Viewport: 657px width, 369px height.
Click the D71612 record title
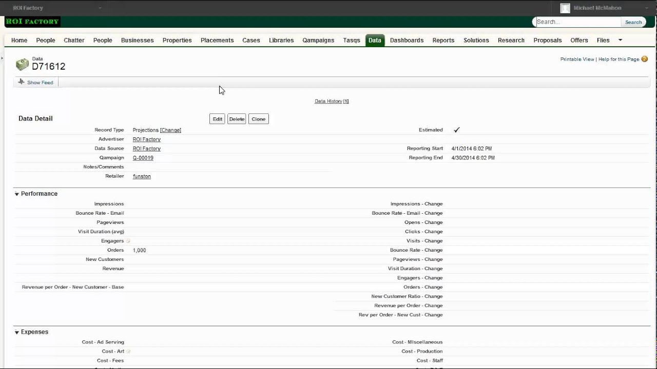pyautogui.click(x=48, y=67)
